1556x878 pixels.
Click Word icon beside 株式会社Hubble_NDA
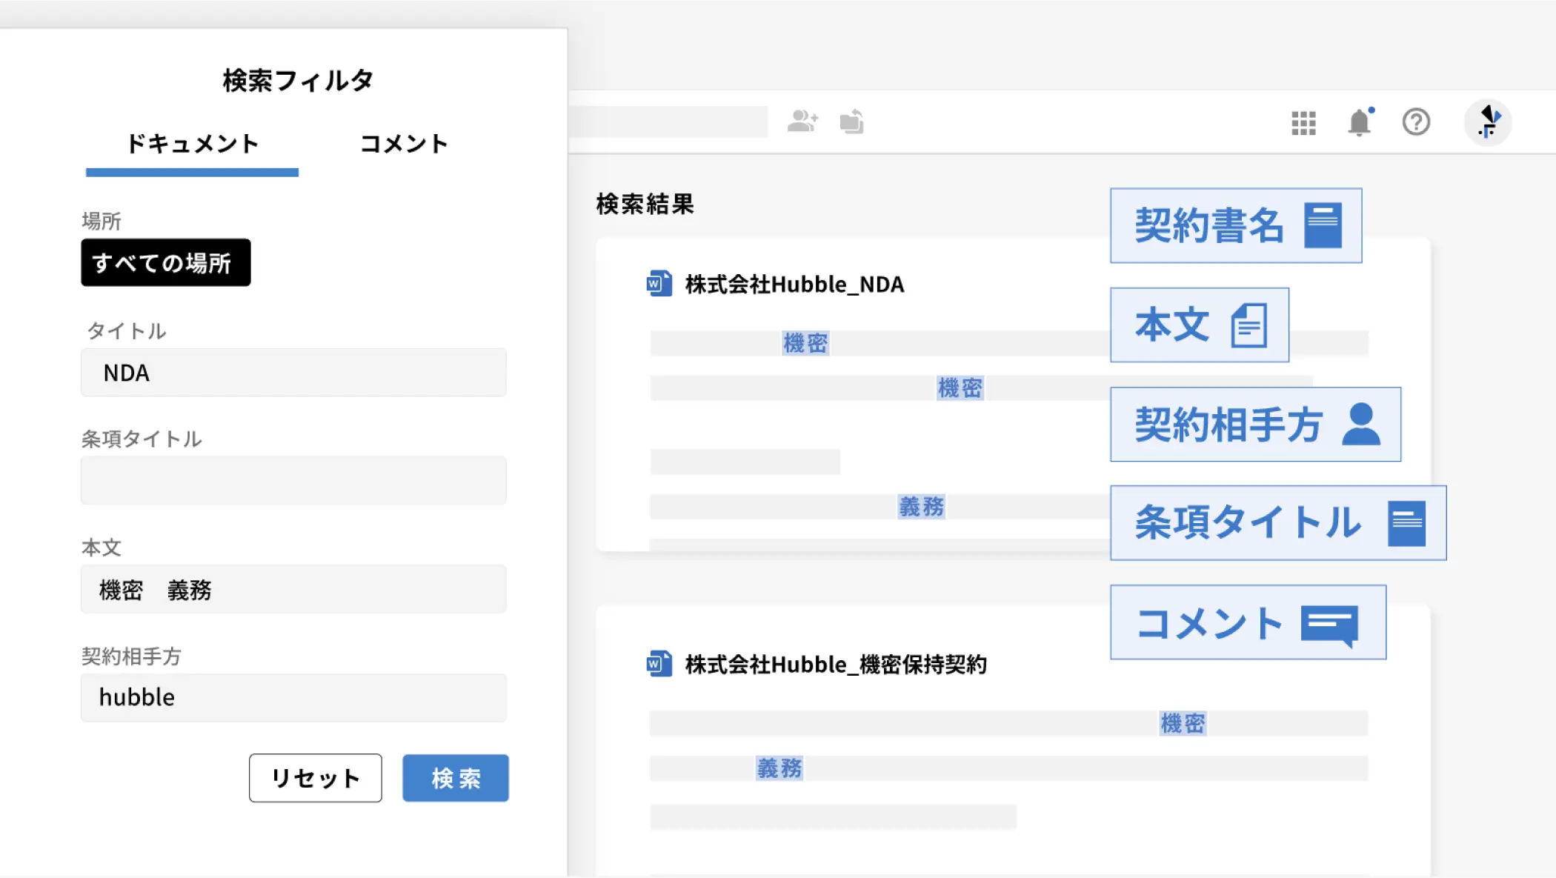click(x=658, y=284)
